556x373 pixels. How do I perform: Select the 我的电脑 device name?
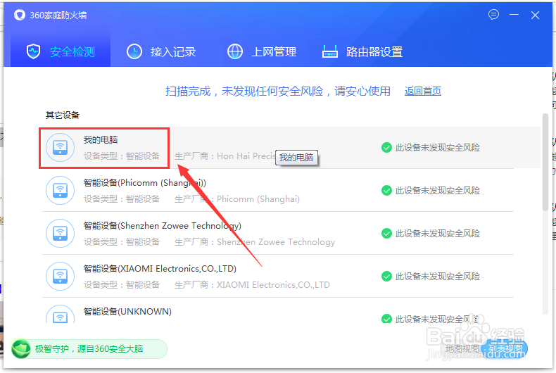pos(101,139)
